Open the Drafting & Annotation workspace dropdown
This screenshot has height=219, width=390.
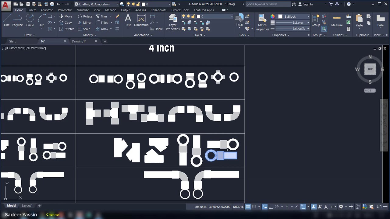[97, 4]
